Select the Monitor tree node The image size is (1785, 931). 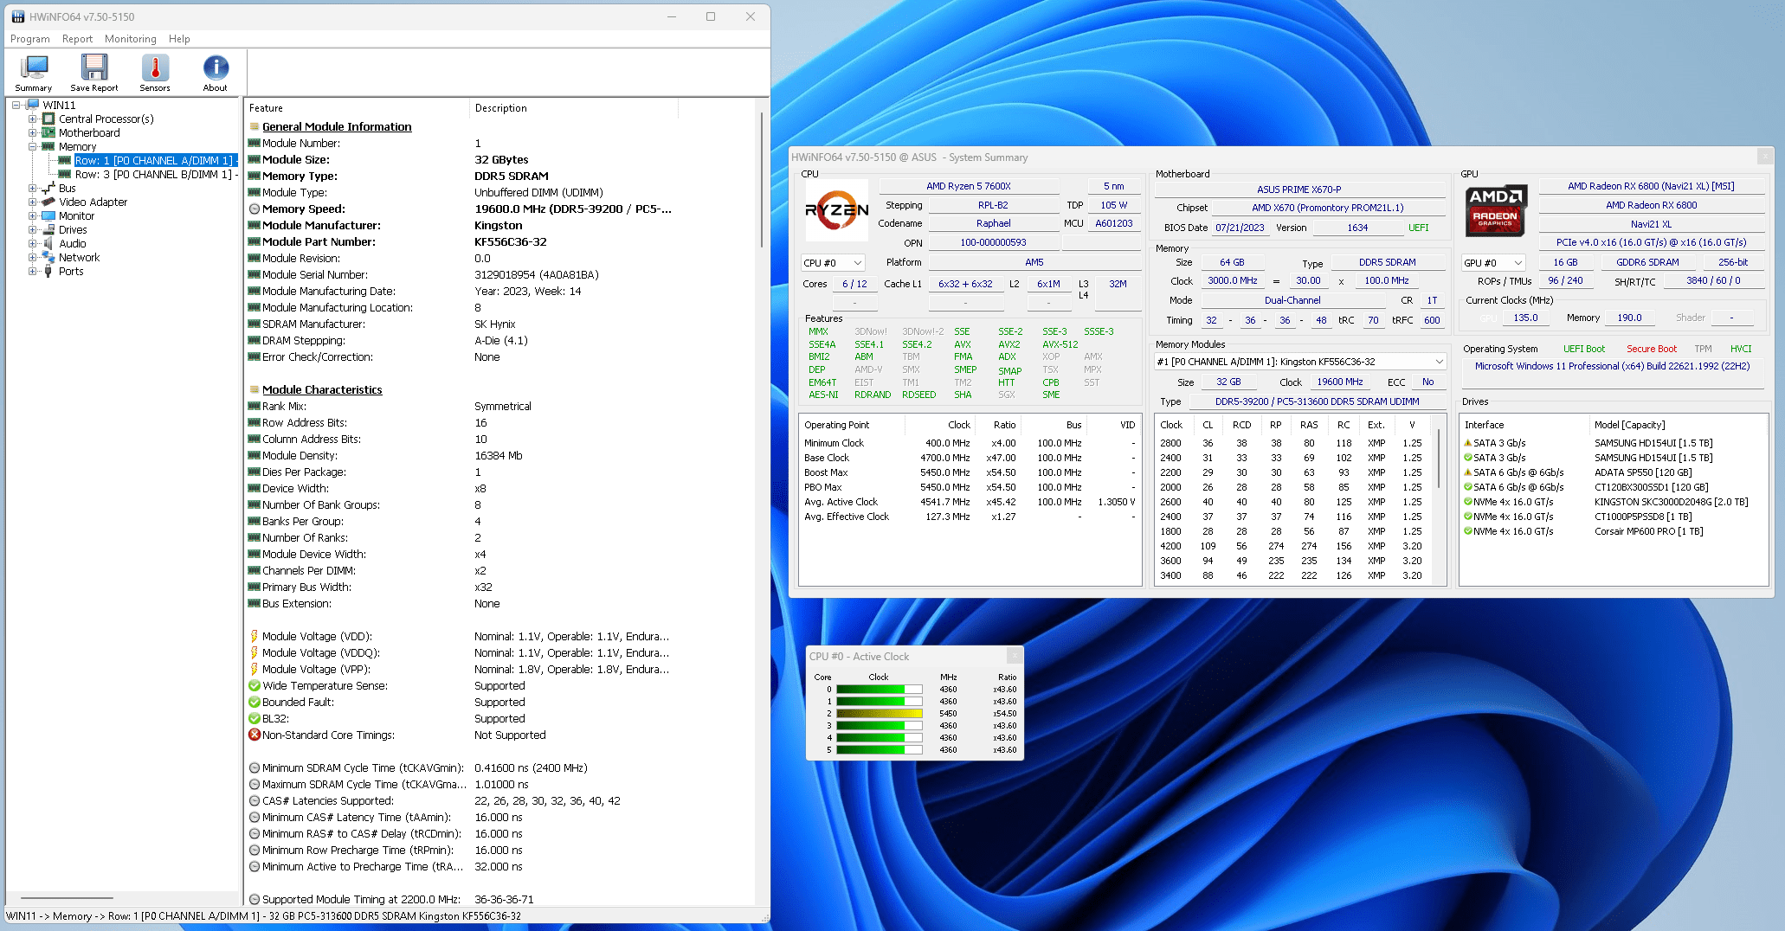click(x=76, y=215)
